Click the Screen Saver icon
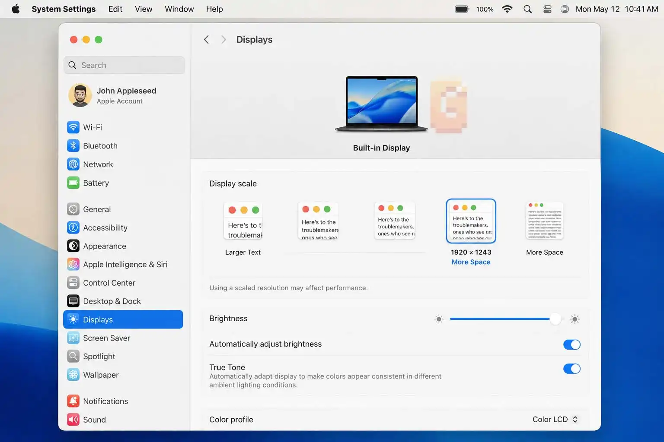Viewport: 664px width, 442px height. 73,338
